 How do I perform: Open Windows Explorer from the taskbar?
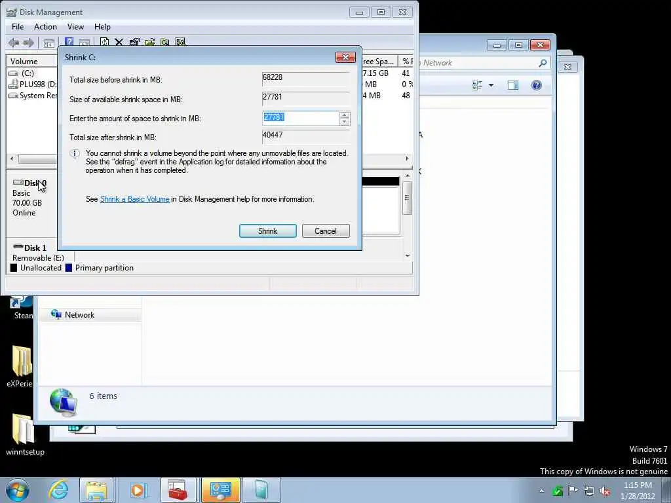click(x=96, y=490)
